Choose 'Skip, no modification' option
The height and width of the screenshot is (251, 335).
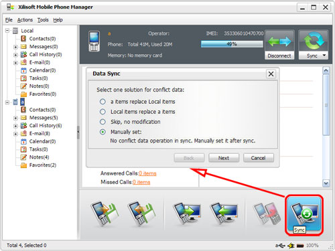103,122
